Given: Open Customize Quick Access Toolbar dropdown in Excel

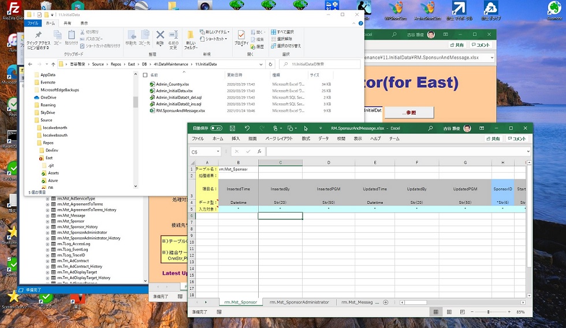Looking at the screenshot, I should (320, 128).
